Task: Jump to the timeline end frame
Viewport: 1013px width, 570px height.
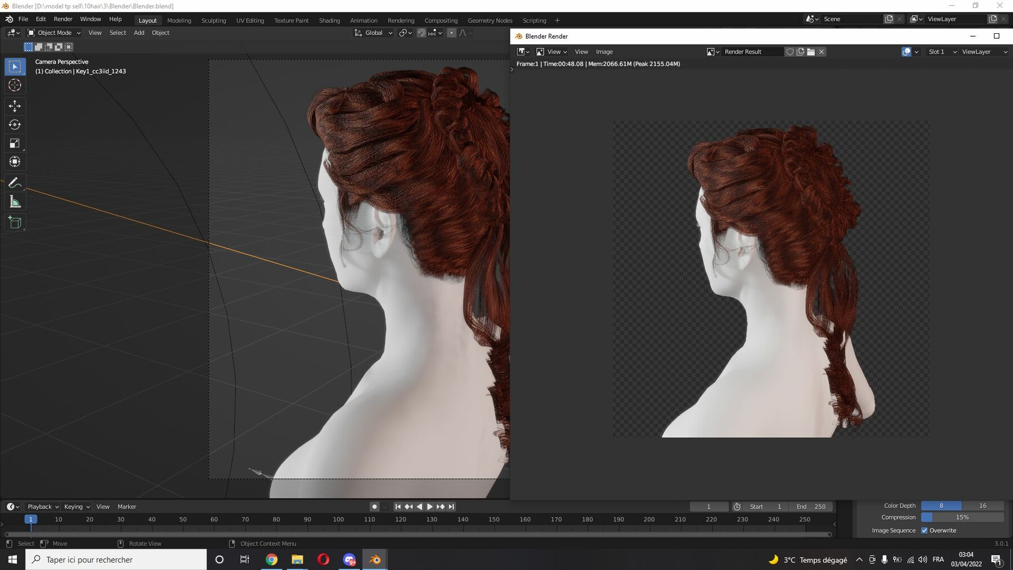Action: pos(451,507)
